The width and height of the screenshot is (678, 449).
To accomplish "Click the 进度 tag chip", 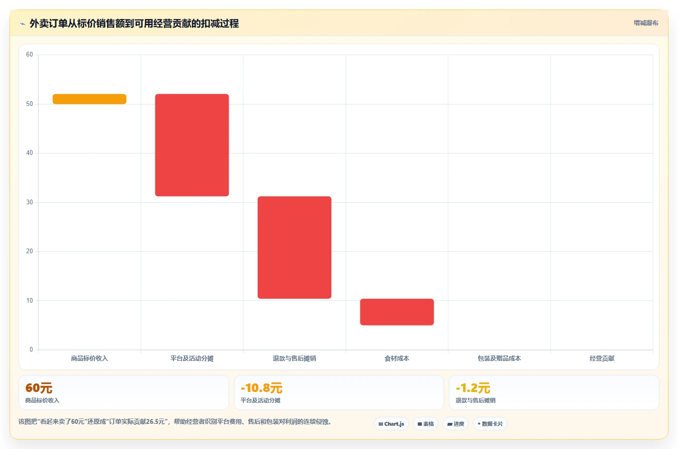I will click(x=455, y=424).
